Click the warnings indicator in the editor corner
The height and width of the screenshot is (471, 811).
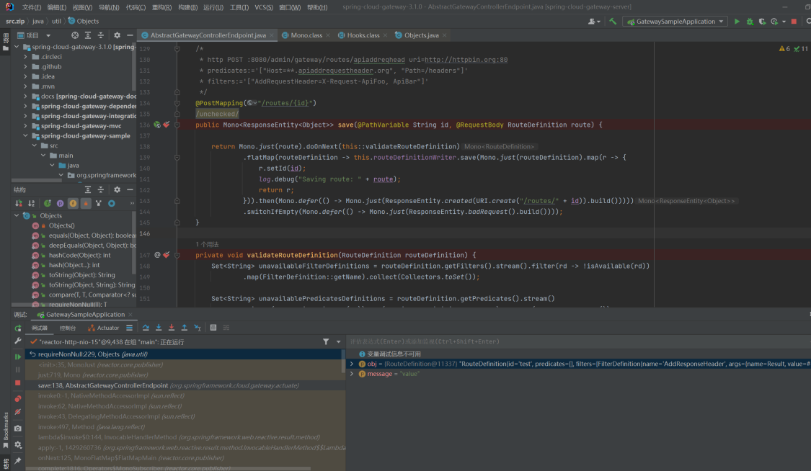click(x=784, y=48)
